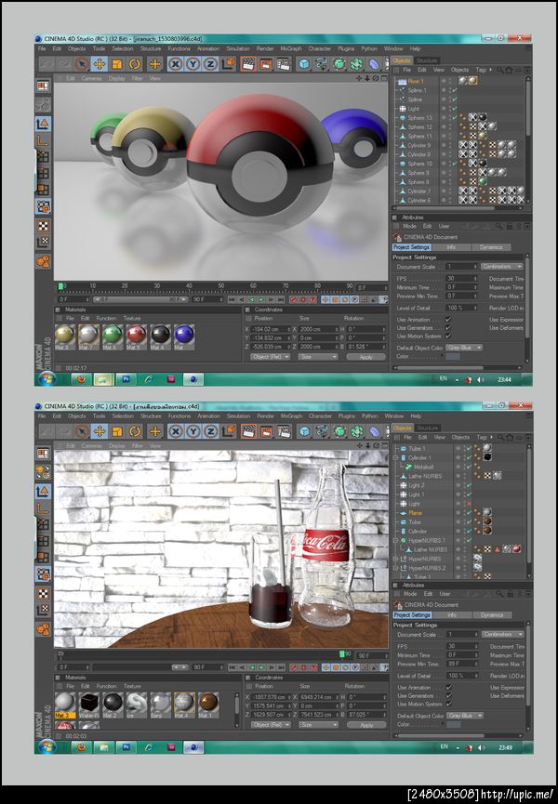Screen dimensions: 558x804
Task: Open Gray-Blue default color dropdown in Pokeball window
Action: tap(464, 348)
